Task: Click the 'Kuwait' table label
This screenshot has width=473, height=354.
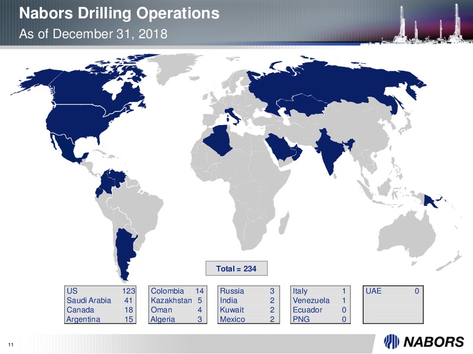Action: (x=232, y=310)
